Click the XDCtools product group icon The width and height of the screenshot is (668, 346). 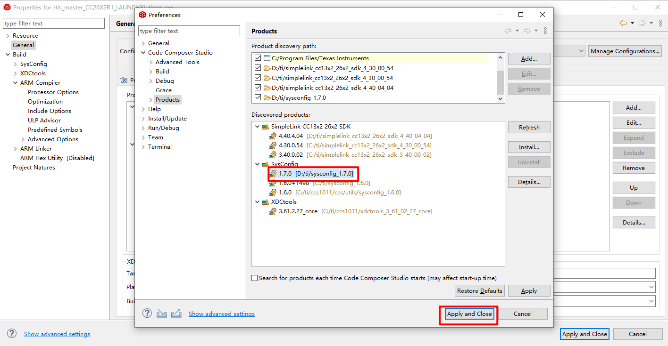point(266,202)
